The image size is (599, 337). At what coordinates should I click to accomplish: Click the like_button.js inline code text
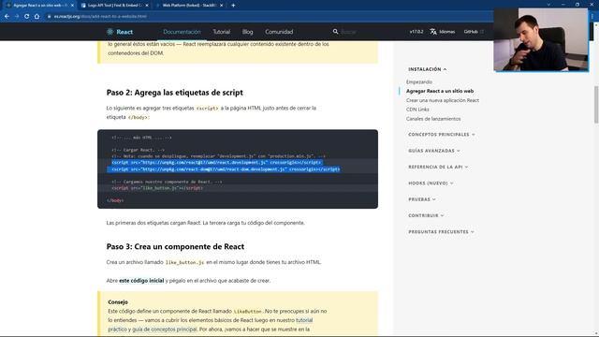[x=185, y=262]
